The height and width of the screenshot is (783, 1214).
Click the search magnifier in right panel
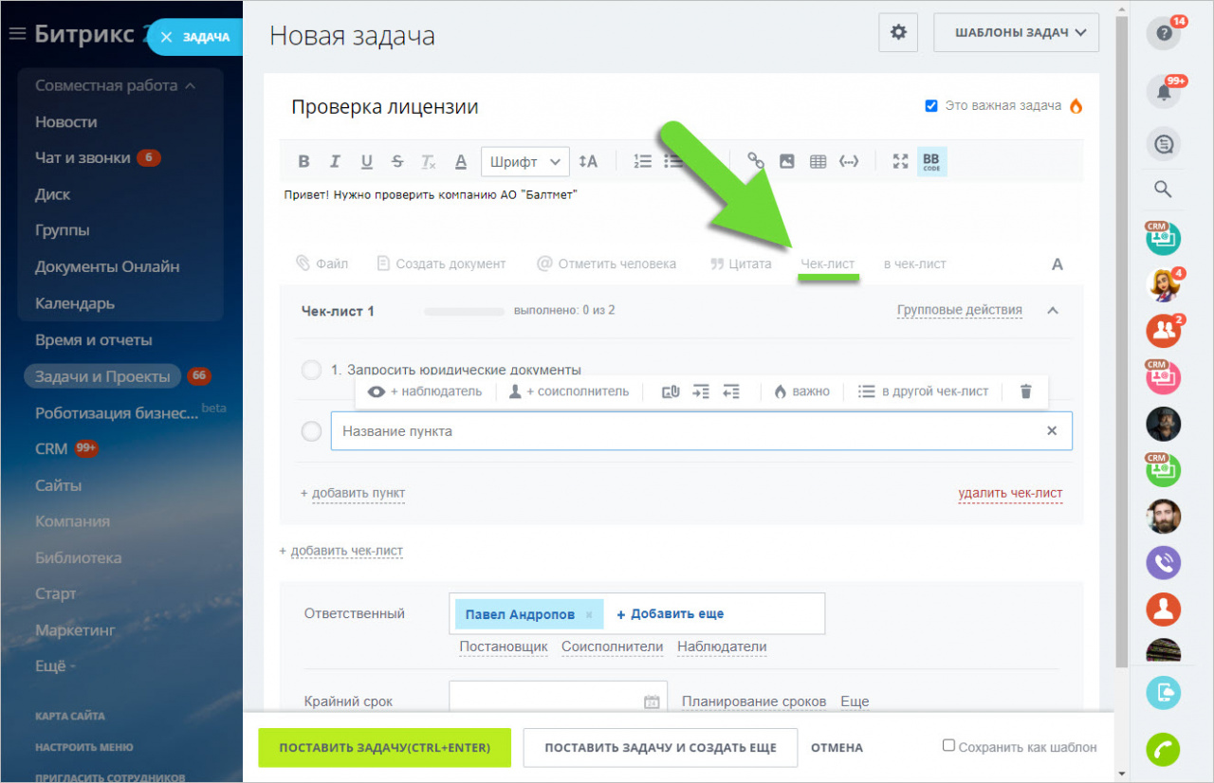point(1163,189)
